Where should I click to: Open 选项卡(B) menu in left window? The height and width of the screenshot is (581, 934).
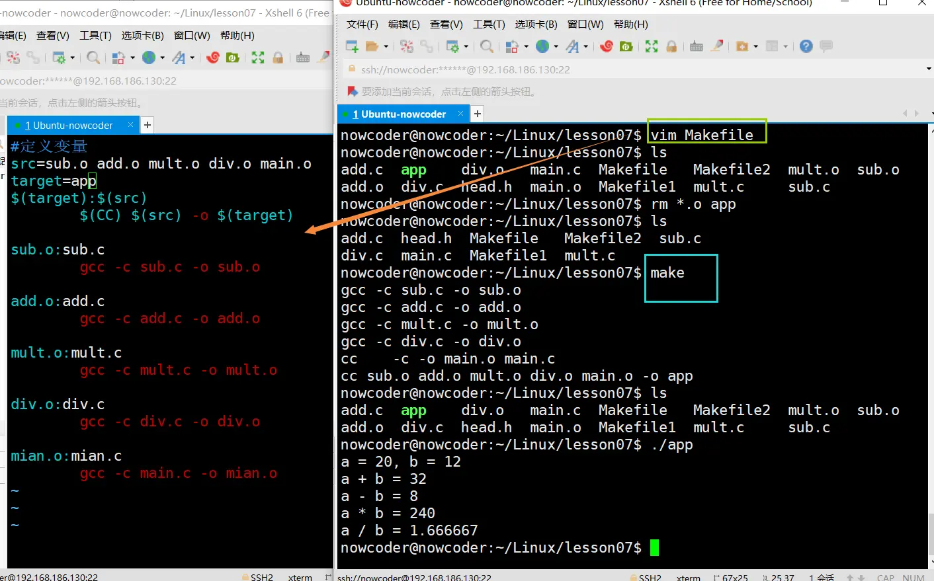pyautogui.click(x=143, y=36)
